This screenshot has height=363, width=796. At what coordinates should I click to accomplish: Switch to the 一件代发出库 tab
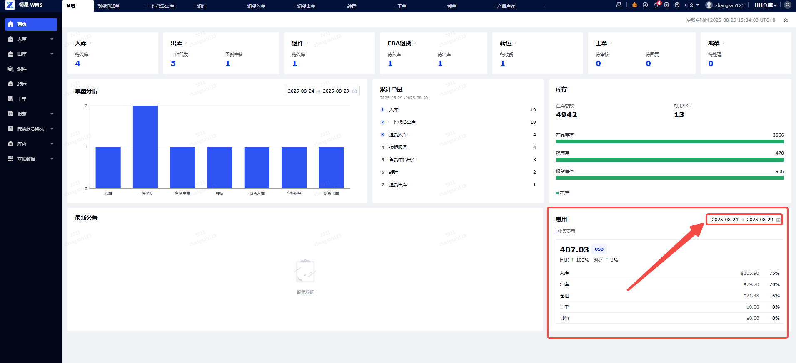160,6
